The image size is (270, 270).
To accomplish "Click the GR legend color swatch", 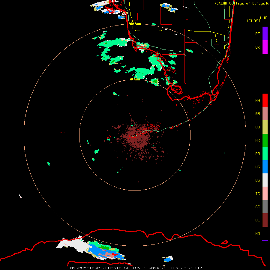I will coord(265,114).
